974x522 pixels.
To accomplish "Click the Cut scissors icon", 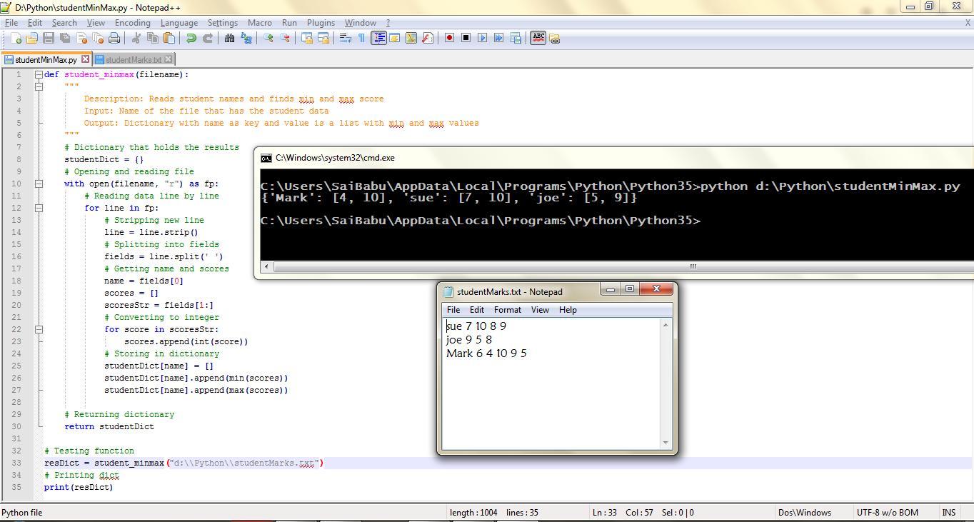I will (136, 38).
